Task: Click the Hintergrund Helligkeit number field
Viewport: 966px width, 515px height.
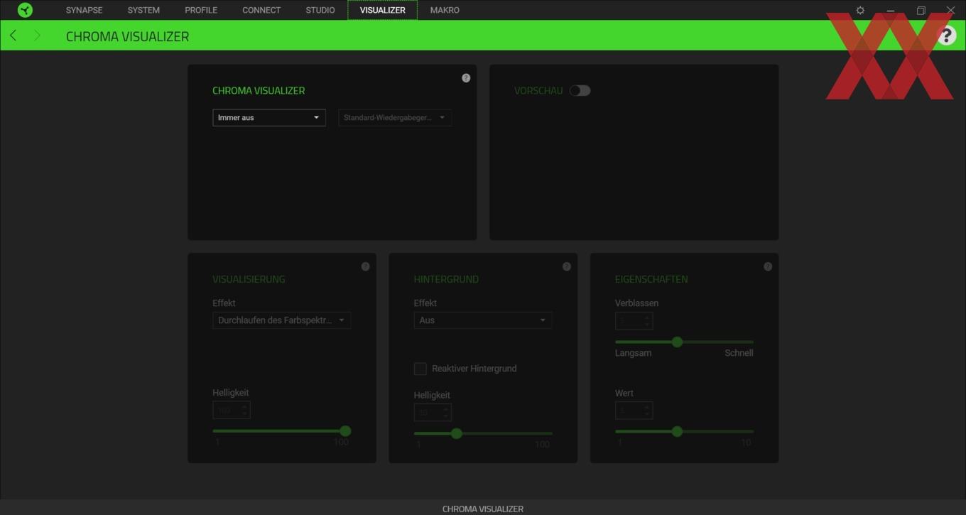Action: (433, 413)
